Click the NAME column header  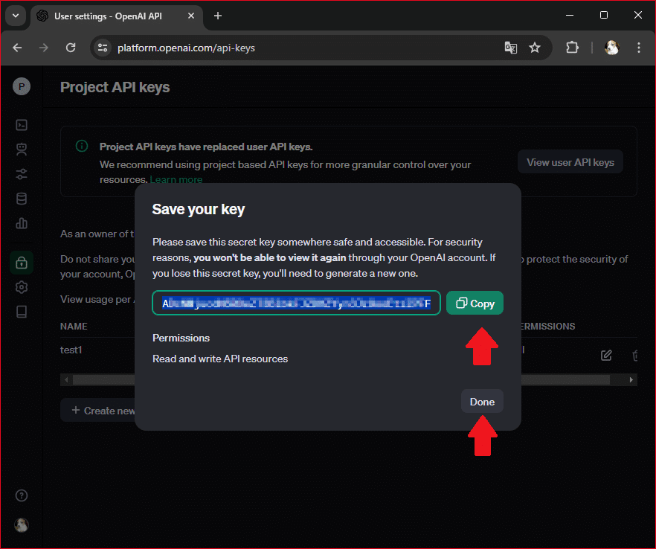click(x=74, y=327)
